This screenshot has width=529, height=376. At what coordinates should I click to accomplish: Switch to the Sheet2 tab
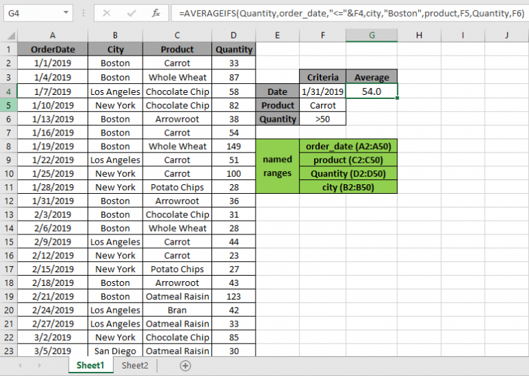[135, 366]
